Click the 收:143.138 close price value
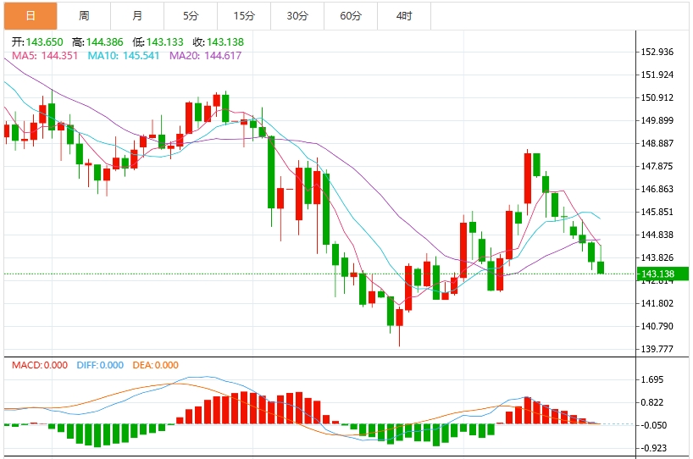 coord(219,42)
